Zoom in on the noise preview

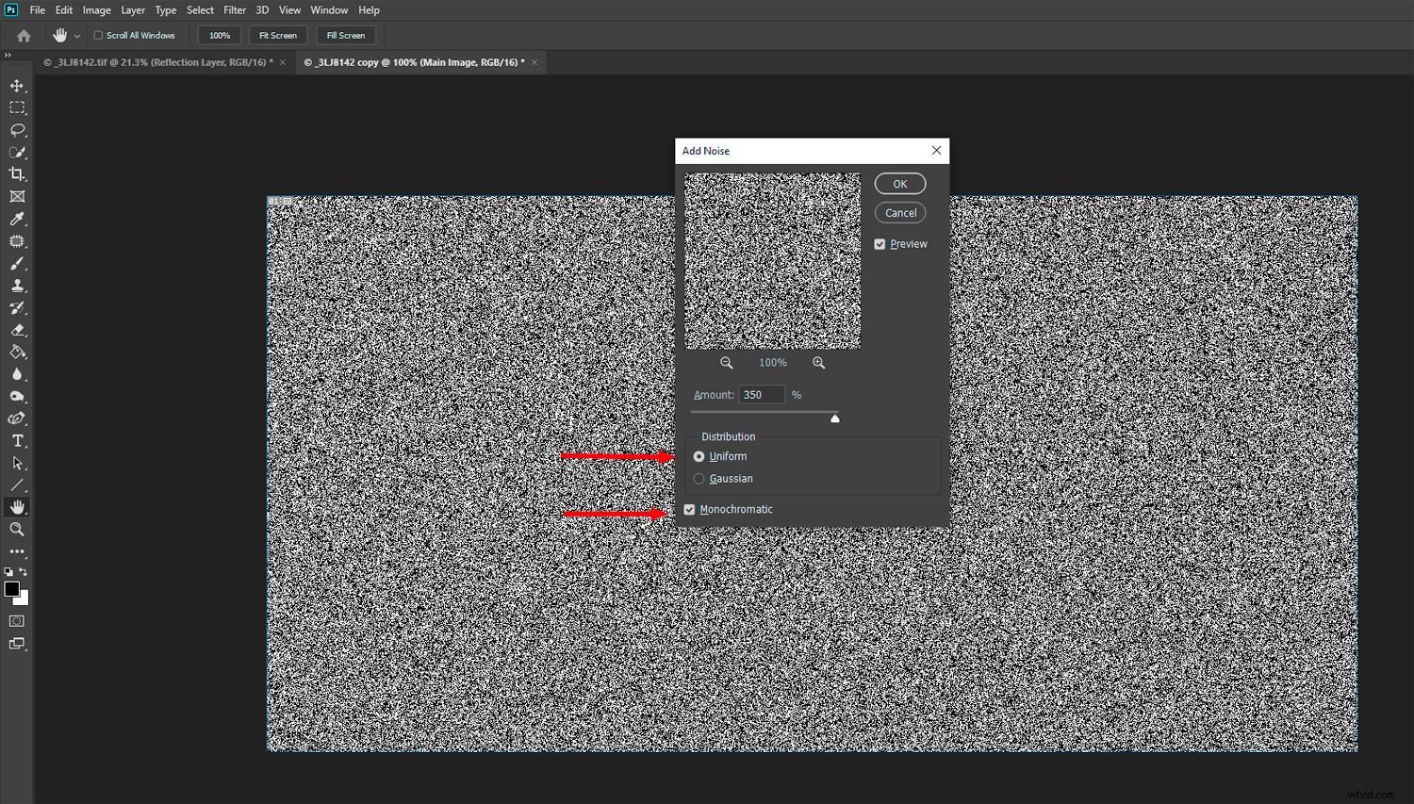click(x=818, y=363)
